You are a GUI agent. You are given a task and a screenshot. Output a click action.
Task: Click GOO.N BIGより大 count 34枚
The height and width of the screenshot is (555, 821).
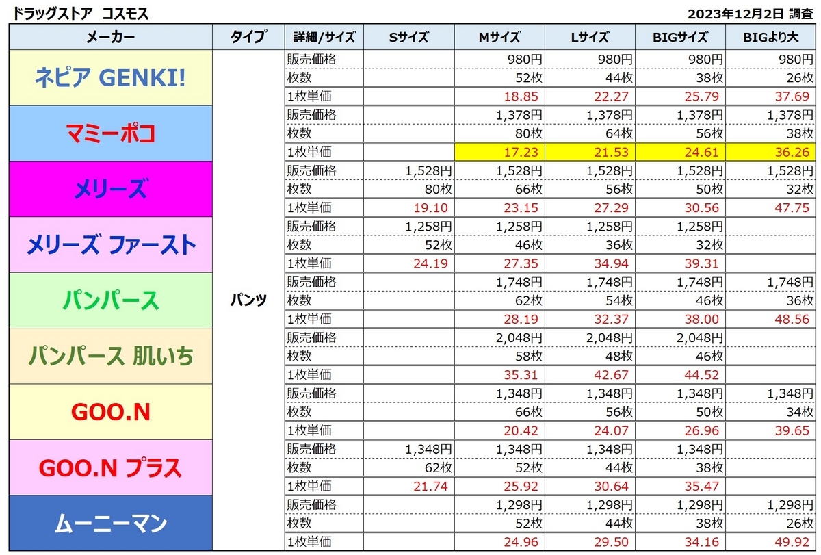click(x=800, y=412)
